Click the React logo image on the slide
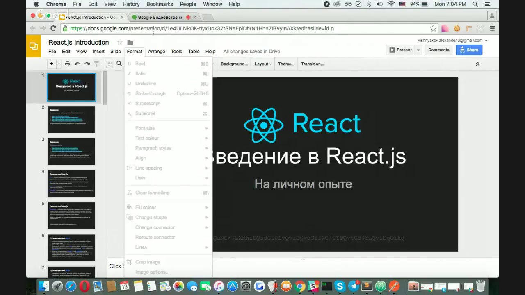This screenshot has width=525, height=295. (x=302, y=125)
